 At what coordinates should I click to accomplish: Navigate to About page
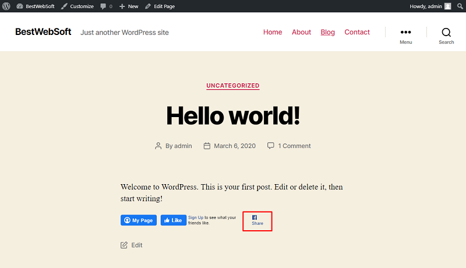click(x=301, y=32)
